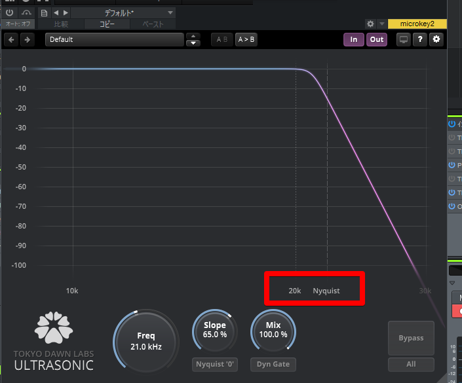Click the undo arrow button
Image resolution: width=462 pixels, height=383 pixels.
12,39
